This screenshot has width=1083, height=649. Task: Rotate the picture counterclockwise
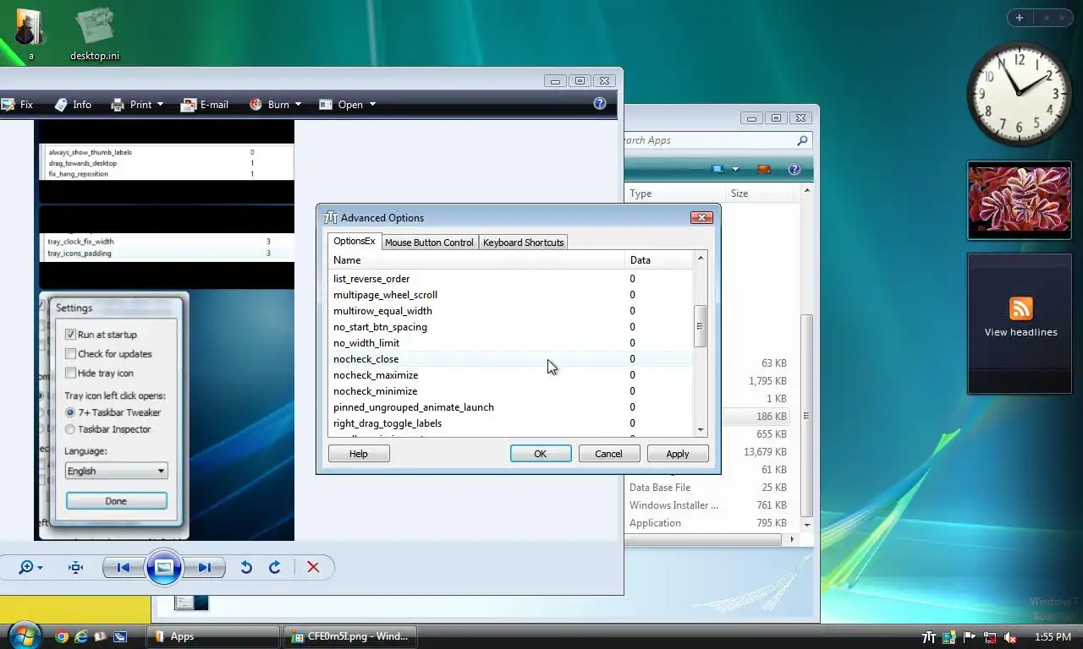[246, 567]
